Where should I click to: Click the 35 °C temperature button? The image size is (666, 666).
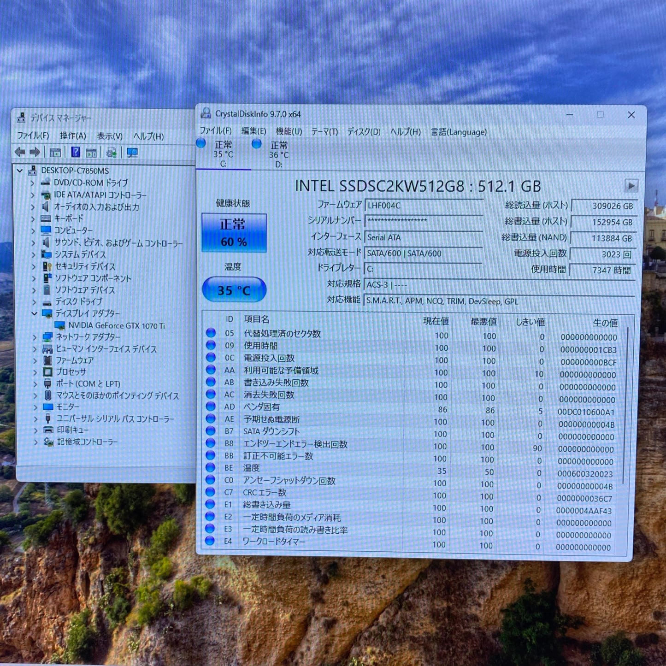click(234, 290)
